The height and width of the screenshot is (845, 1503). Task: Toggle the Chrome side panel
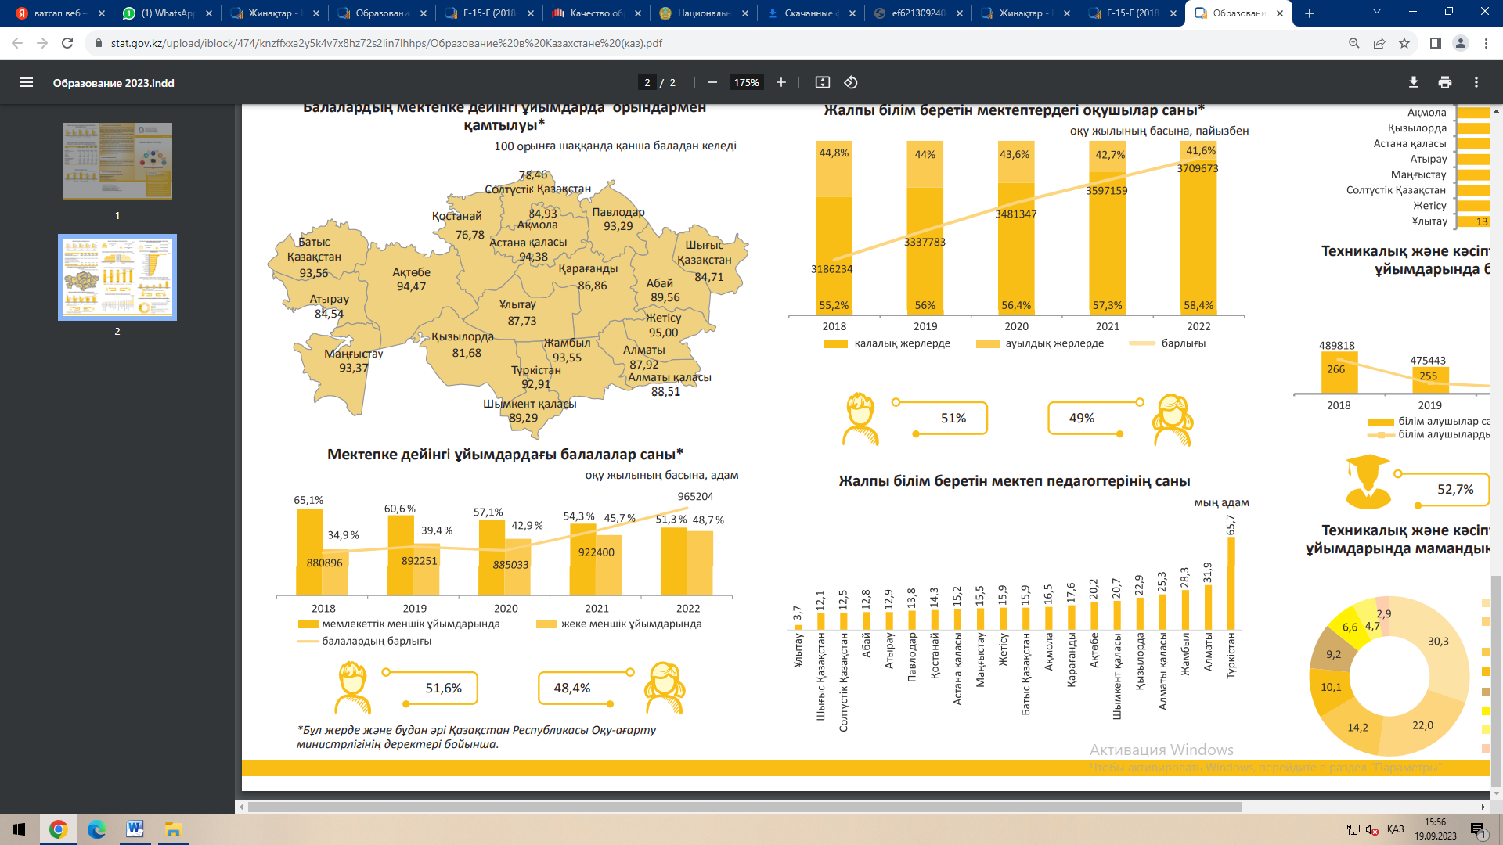click(x=1435, y=43)
